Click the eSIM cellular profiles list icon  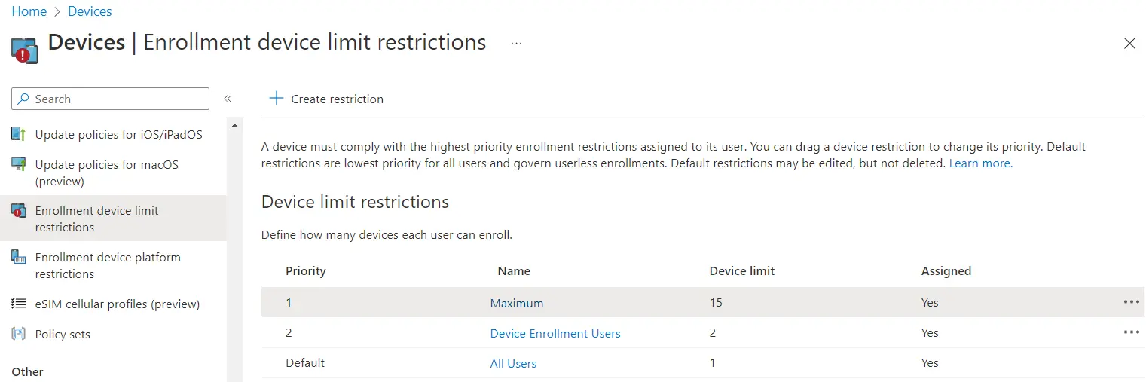(19, 304)
